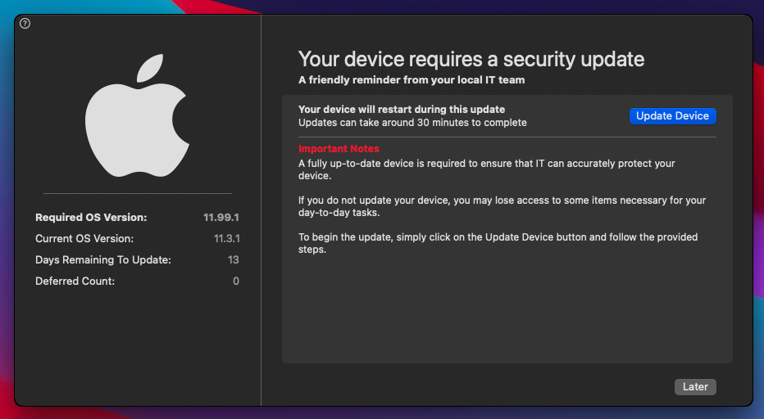Click the red Important Notes heading

pos(339,149)
